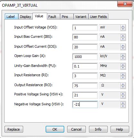This screenshot has width=134, height=138.
Task: Step down the Input Resistance unit
Action: click(x=123, y=77)
